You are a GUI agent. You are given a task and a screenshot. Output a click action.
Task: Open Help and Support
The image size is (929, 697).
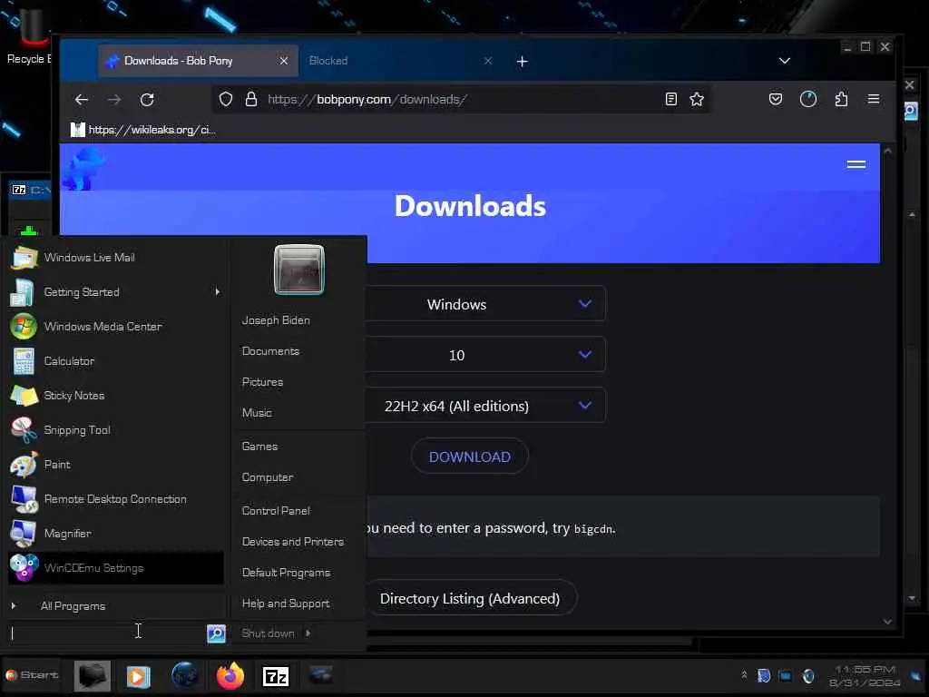click(x=286, y=603)
